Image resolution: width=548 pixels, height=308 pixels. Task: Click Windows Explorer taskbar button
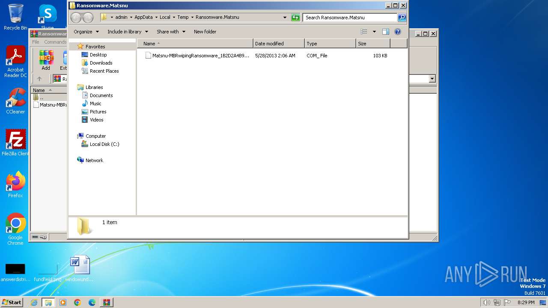pyautogui.click(x=48, y=302)
